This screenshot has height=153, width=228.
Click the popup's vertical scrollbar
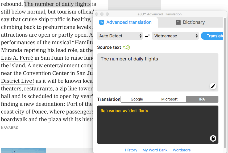[x=225, y=82]
